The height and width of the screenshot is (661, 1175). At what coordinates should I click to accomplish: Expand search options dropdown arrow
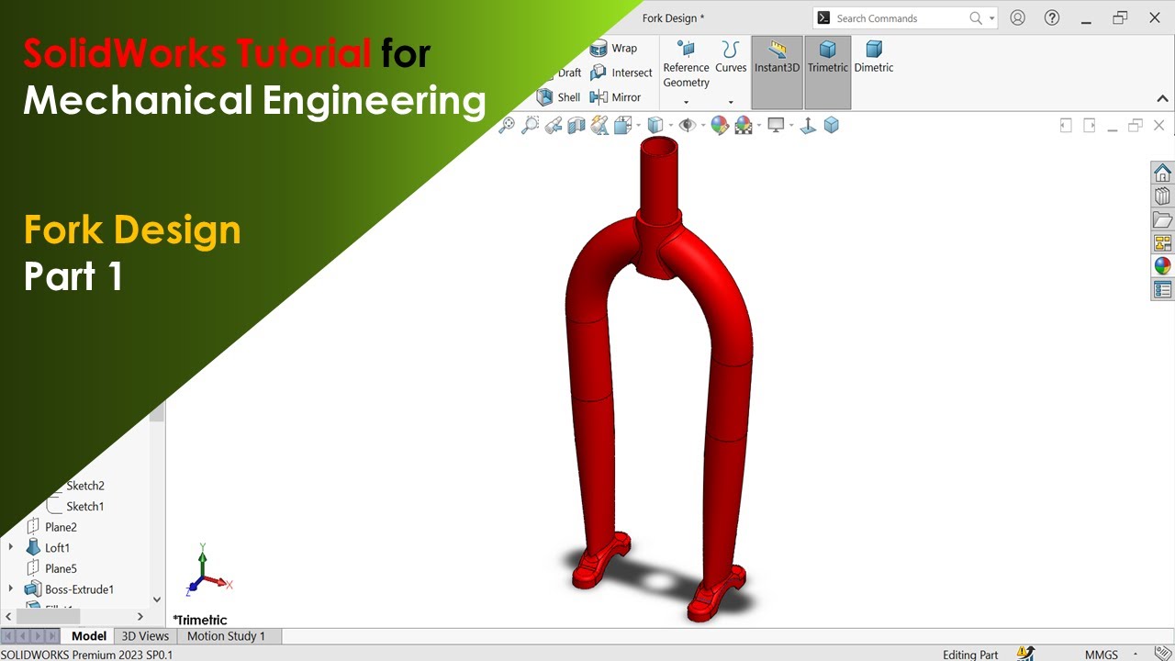tap(991, 18)
